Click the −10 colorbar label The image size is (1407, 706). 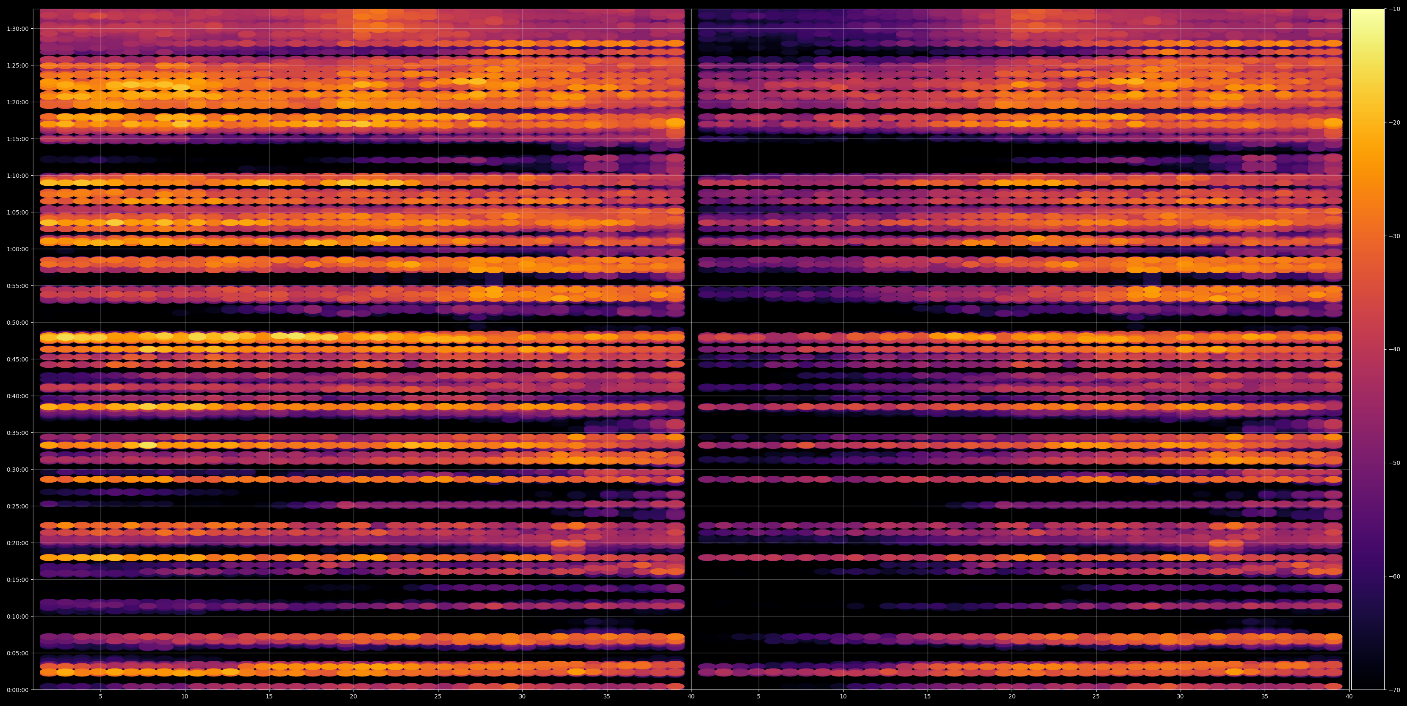(1394, 9)
